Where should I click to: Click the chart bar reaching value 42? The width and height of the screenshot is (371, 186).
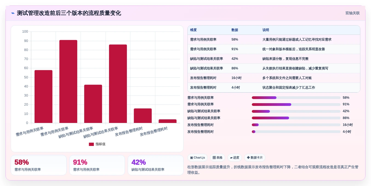click(x=93, y=104)
